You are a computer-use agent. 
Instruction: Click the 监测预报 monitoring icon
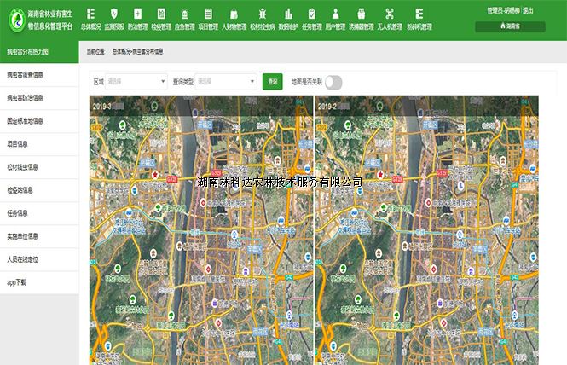point(114,13)
